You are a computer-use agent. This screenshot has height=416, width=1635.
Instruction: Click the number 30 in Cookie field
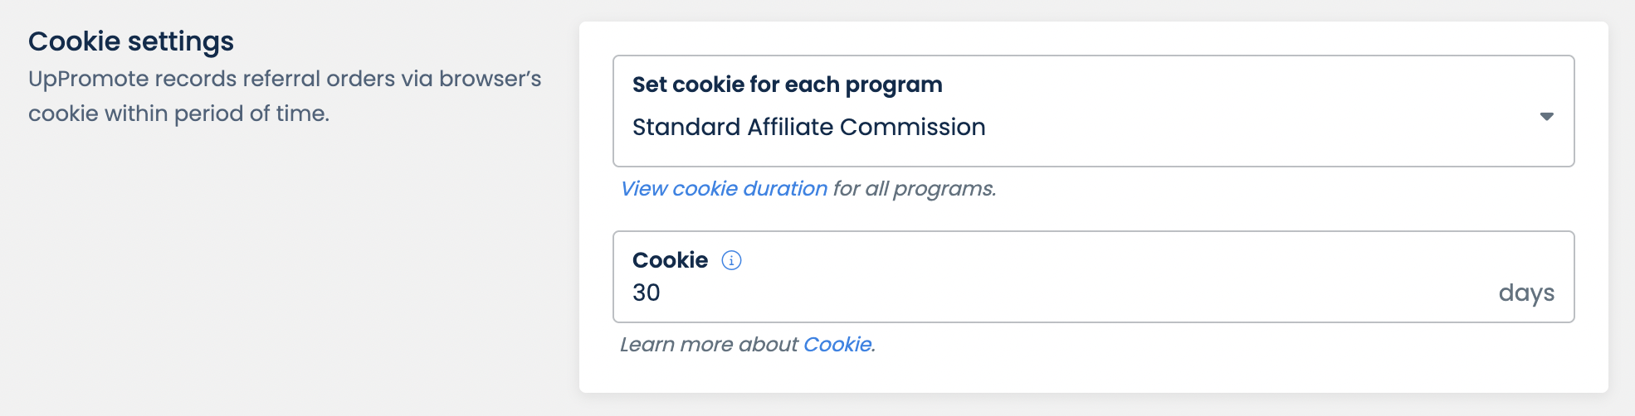point(647,293)
